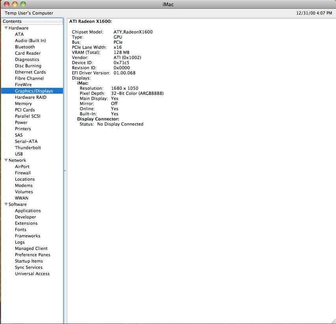The width and height of the screenshot is (336, 324).
Task: Show Applications under Software
Action: point(28,211)
